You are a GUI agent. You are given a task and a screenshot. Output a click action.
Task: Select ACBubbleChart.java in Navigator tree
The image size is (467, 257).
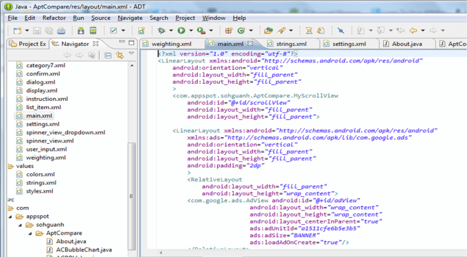click(x=84, y=250)
